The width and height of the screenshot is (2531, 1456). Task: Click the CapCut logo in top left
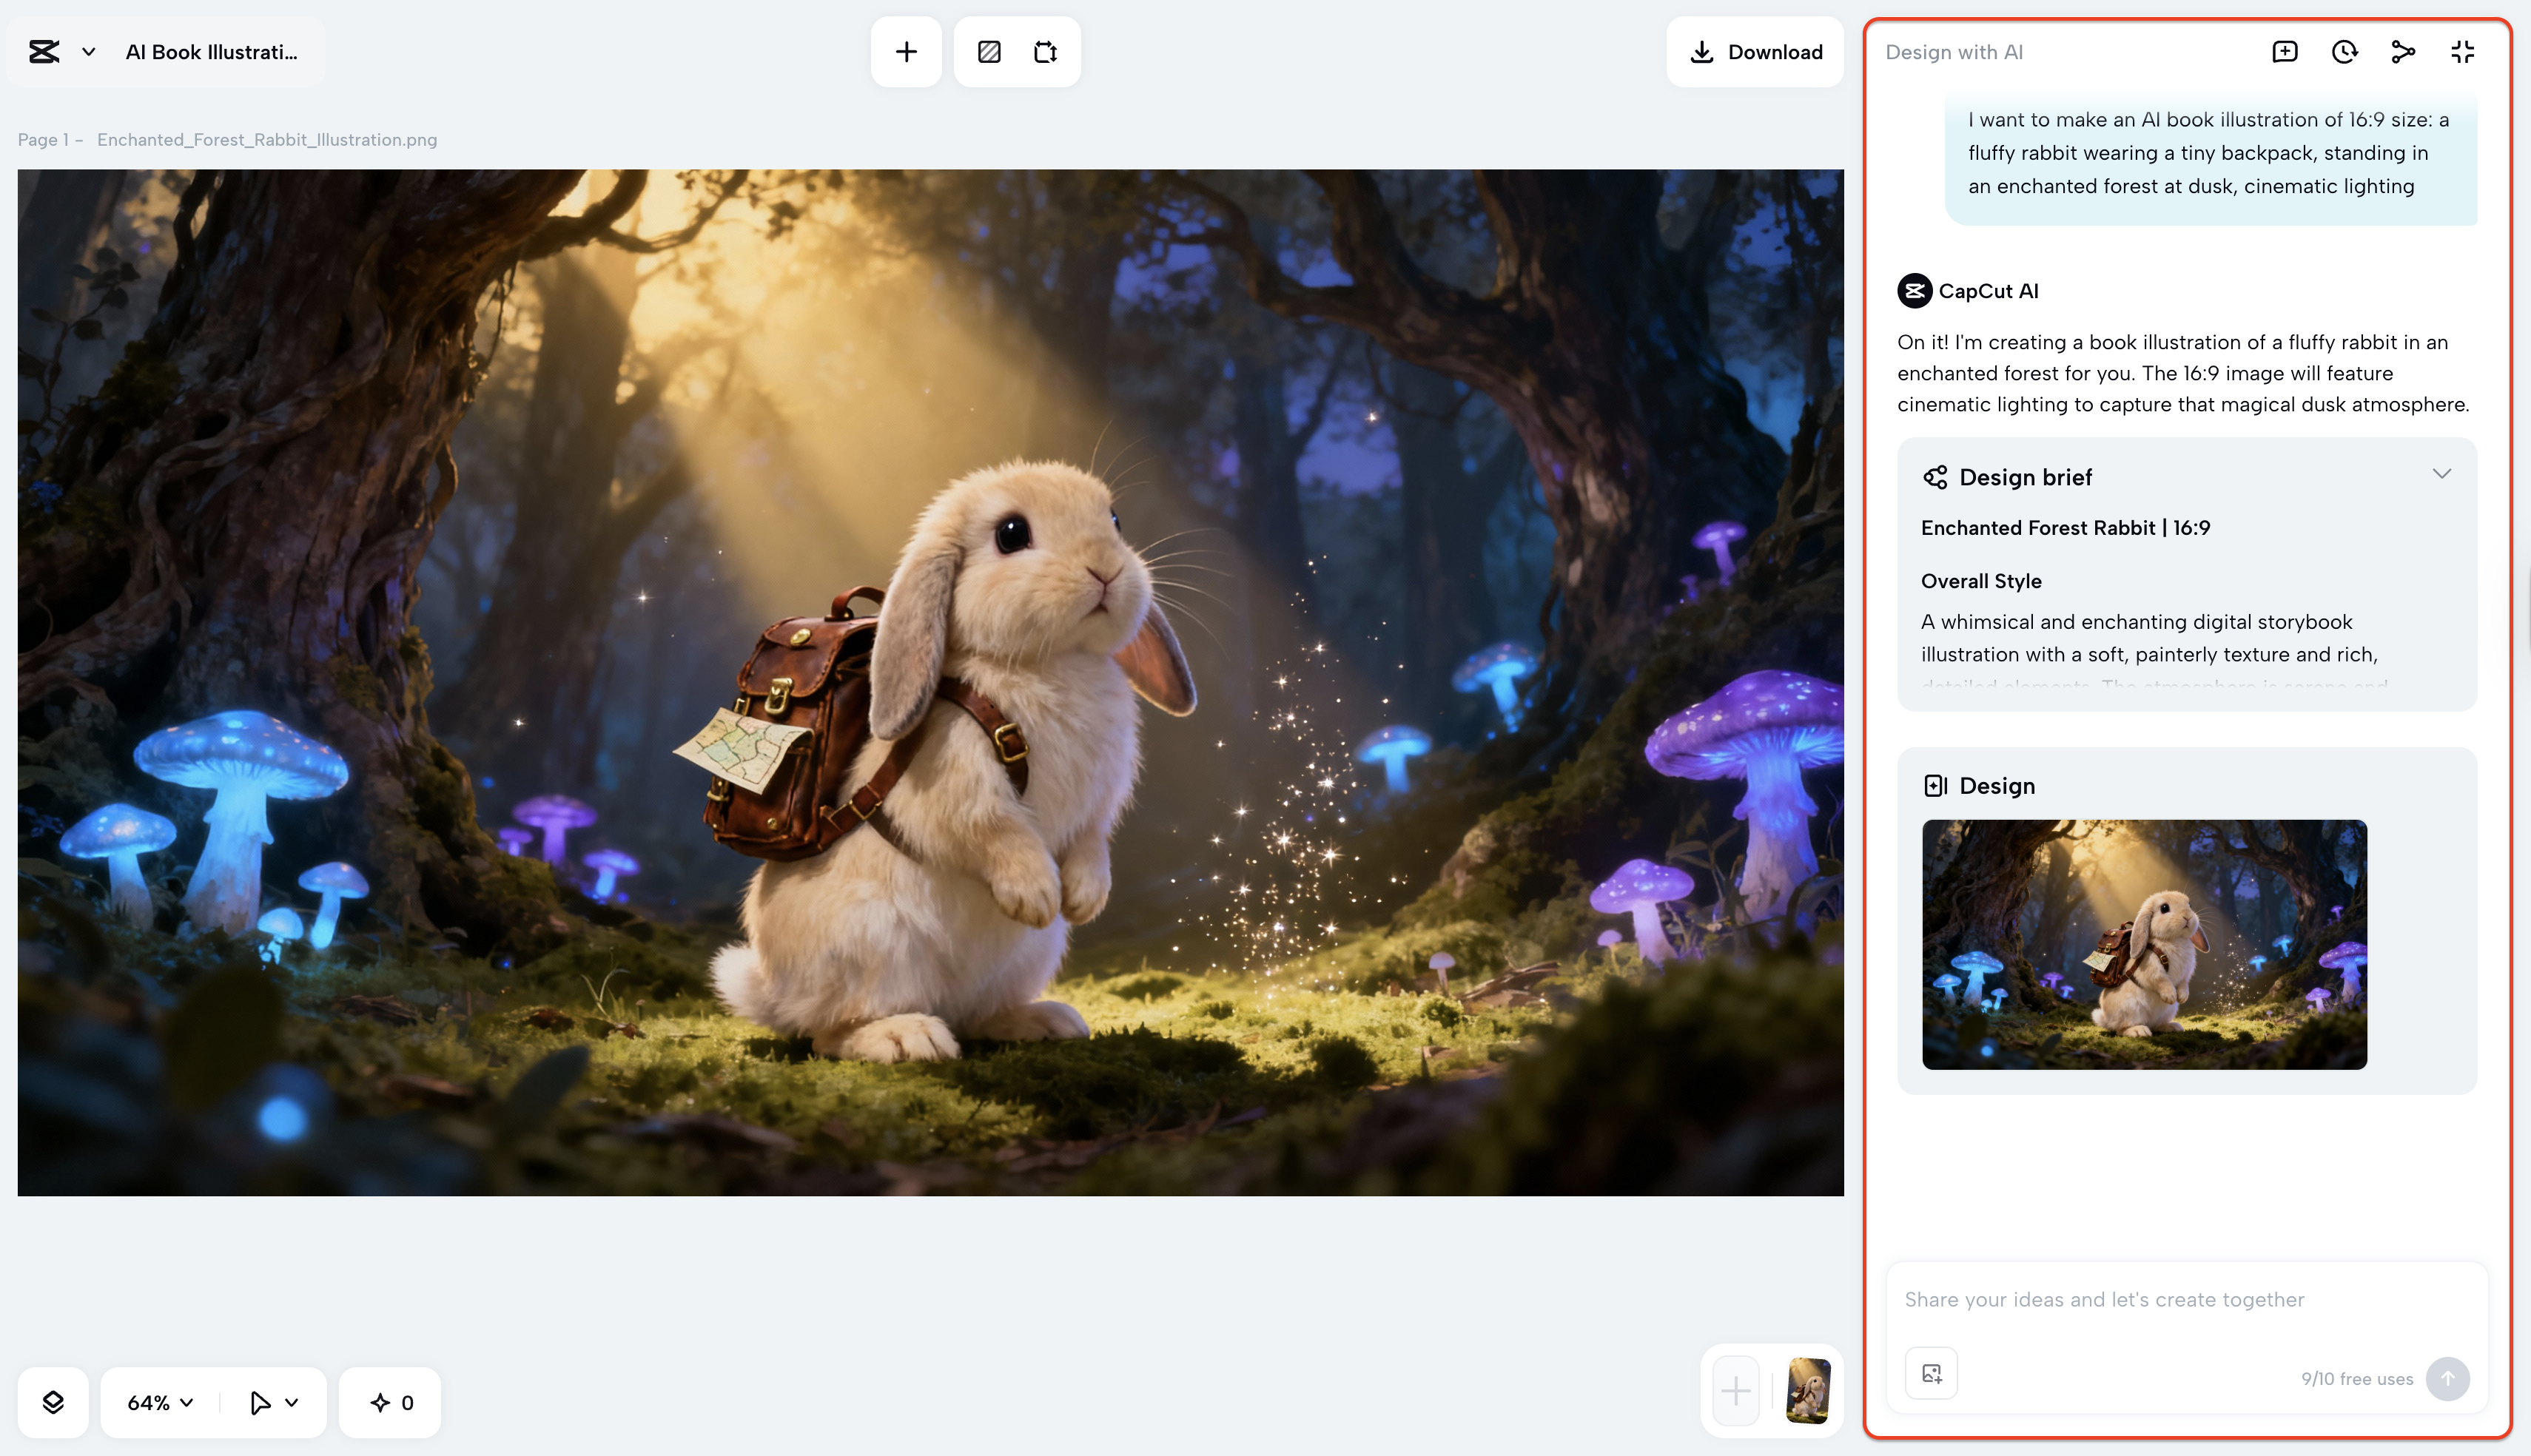pyautogui.click(x=44, y=51)
